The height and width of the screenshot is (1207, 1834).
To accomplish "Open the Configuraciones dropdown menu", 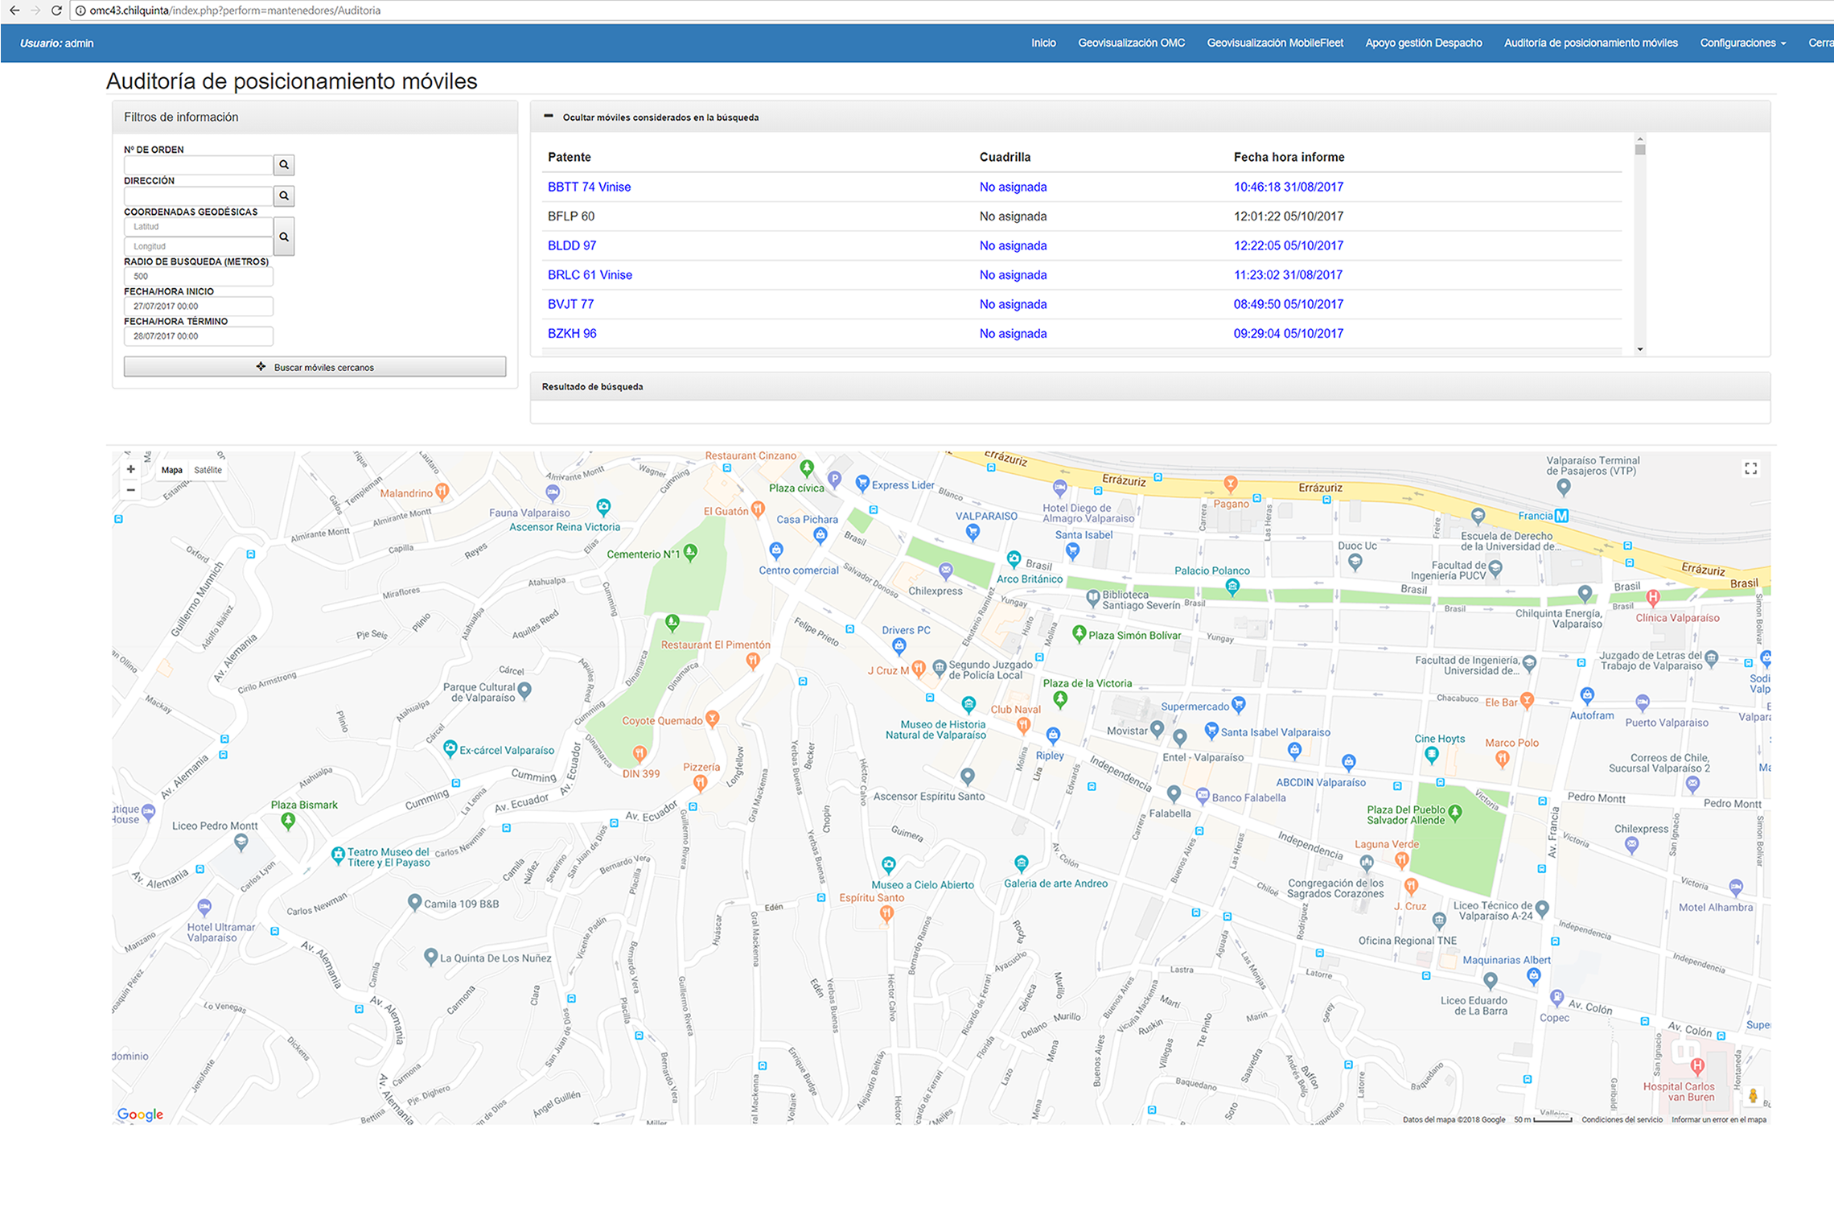I will point(1742,43).
